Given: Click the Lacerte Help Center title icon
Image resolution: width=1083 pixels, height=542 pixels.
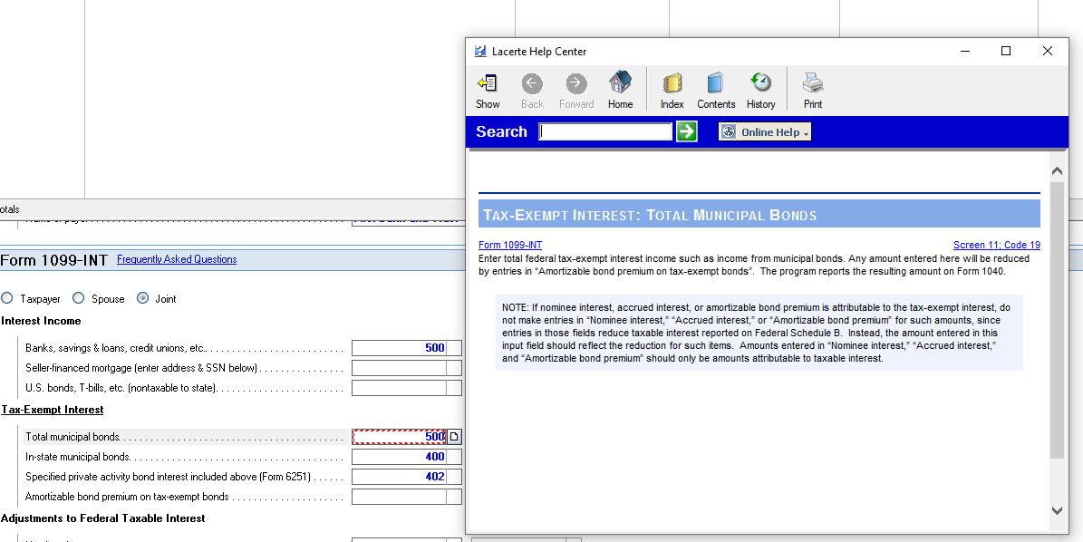Looking at the screenshot, I should 480,51.
